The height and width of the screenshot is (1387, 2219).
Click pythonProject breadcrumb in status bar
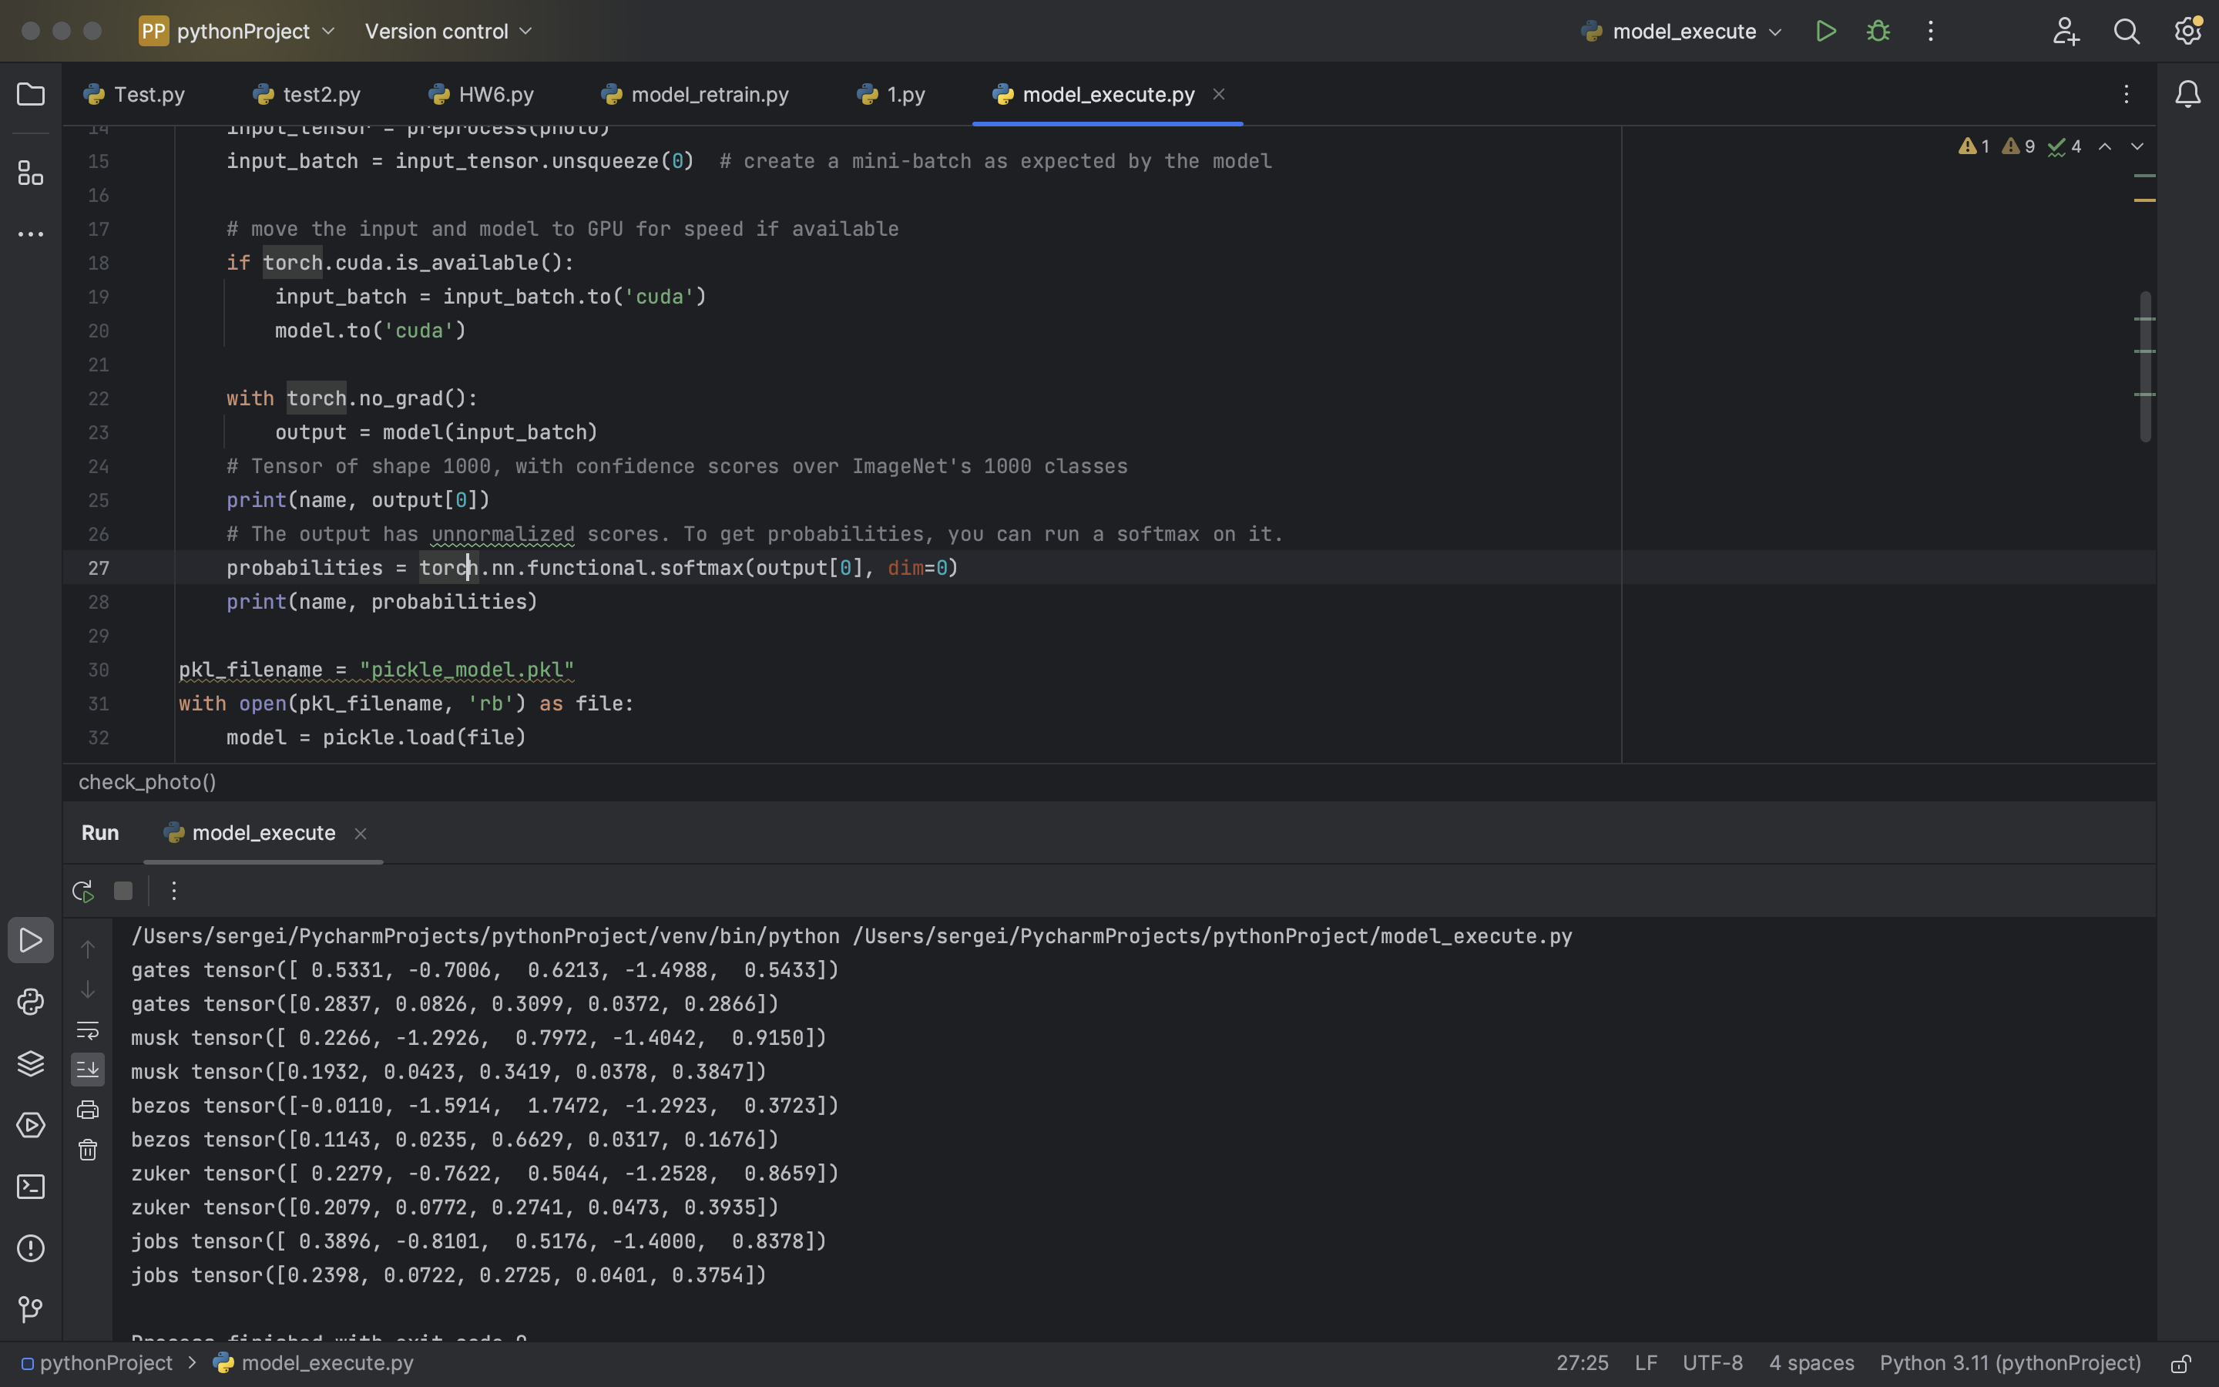click(96, 1363)
